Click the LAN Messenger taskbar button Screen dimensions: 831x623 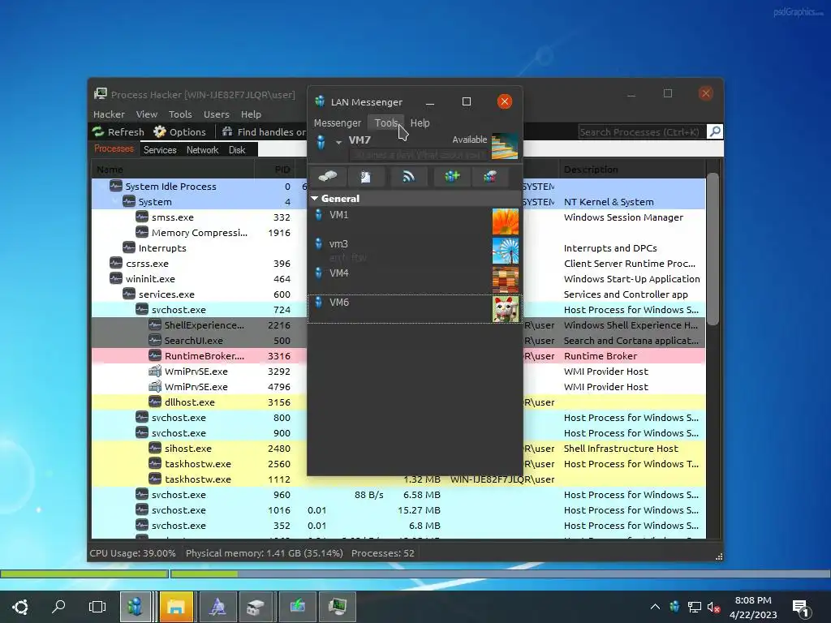point(136,607)
